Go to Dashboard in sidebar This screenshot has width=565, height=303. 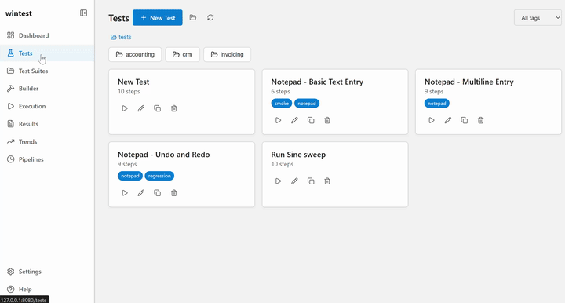pos(47,35)
